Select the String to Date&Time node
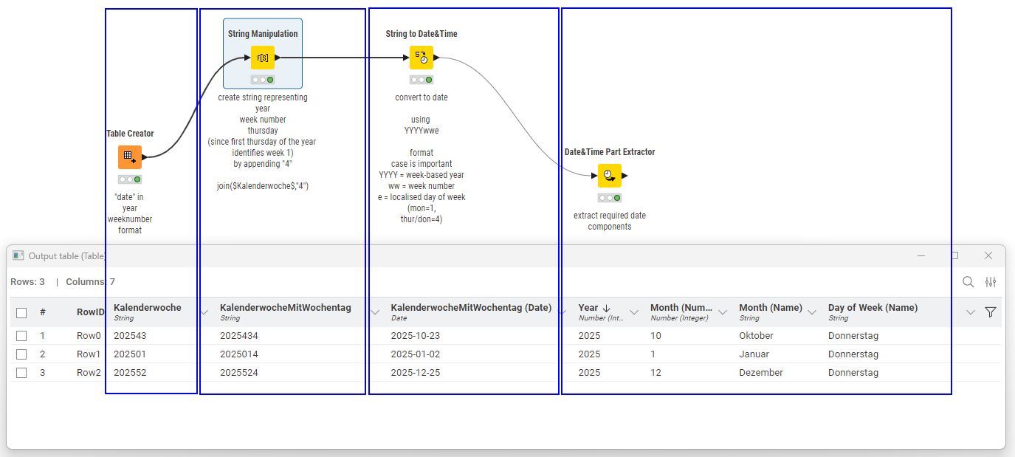Viewport: 1015px width, 457px height. pos(421,58)
